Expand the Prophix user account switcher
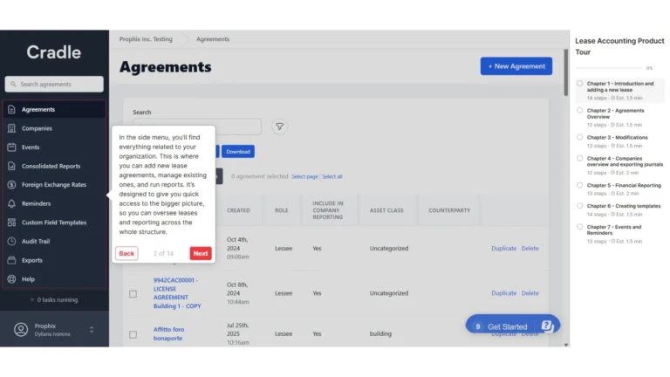Viewport: 670px width, 377px height. [92, 329]
